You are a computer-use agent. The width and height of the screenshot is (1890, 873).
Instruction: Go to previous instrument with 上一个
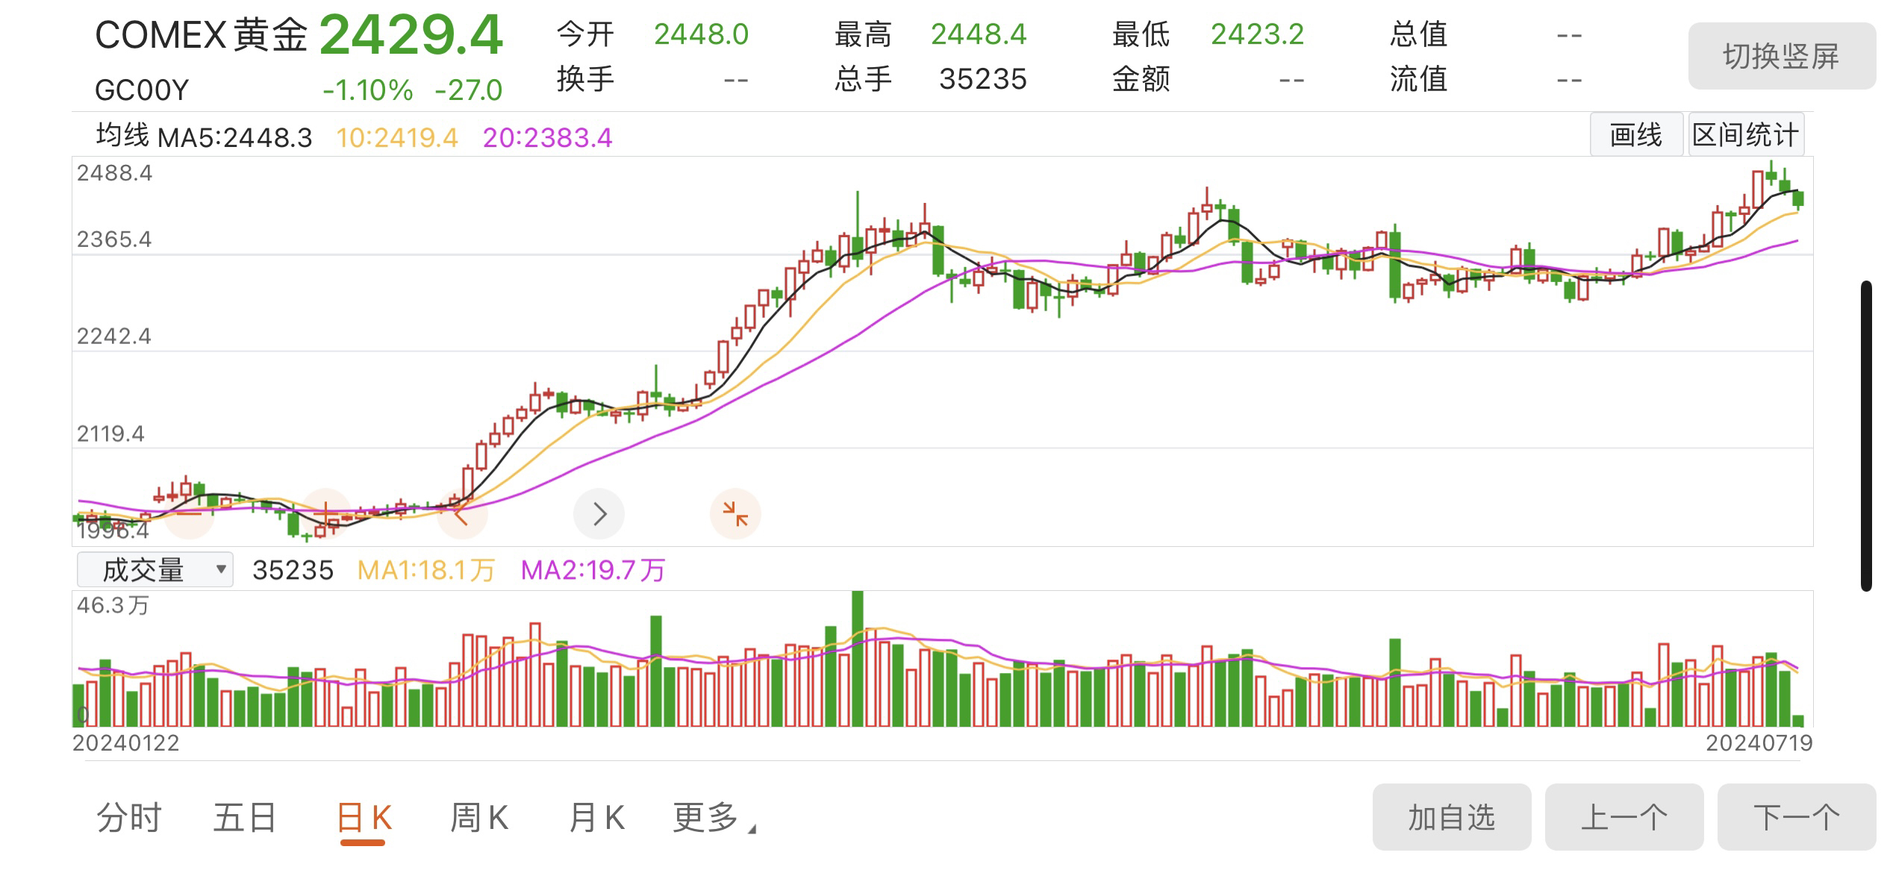tap(1624, 817)
